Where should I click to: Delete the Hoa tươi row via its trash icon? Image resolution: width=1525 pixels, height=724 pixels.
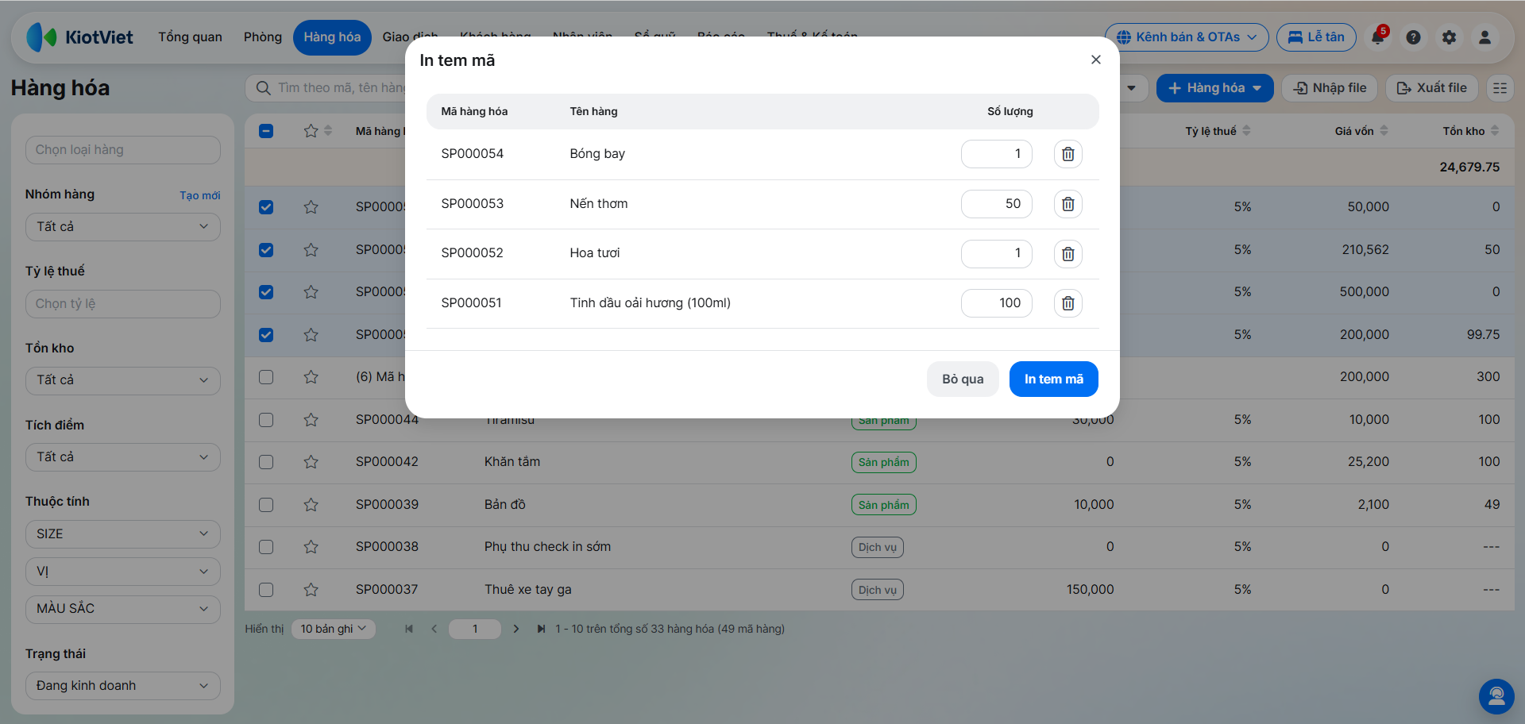click(1067, 254)
